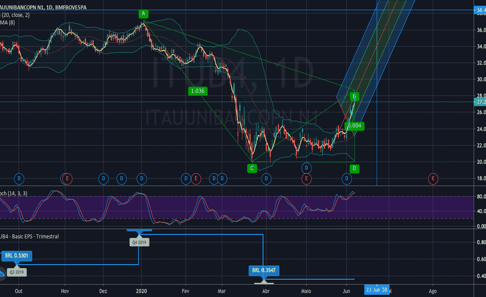Select the 1.036 ratio label on the pattern
This screenshot has height=297, width=486.
(198, 91)
